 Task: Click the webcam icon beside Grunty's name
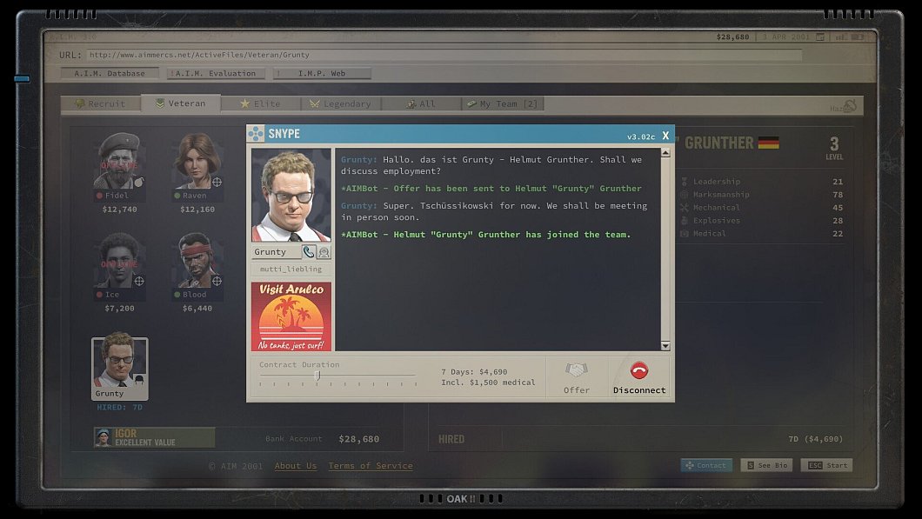pyautogui.click(x=324, y=252)
